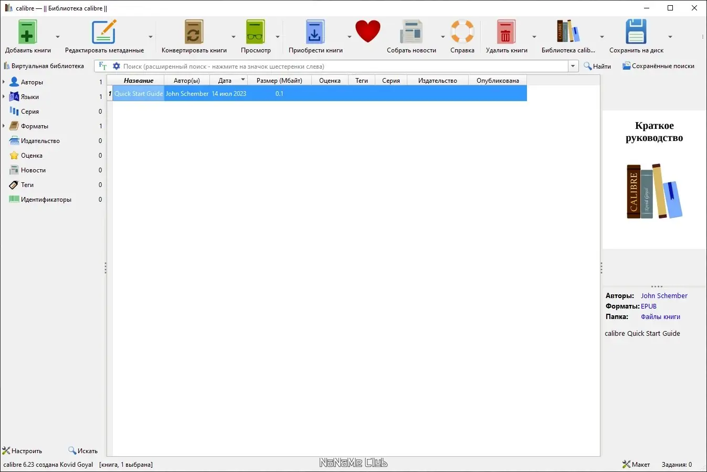707x472 pixels.
Task: Launch Конвертировать книги conversion tool
Action: (194, 32)
